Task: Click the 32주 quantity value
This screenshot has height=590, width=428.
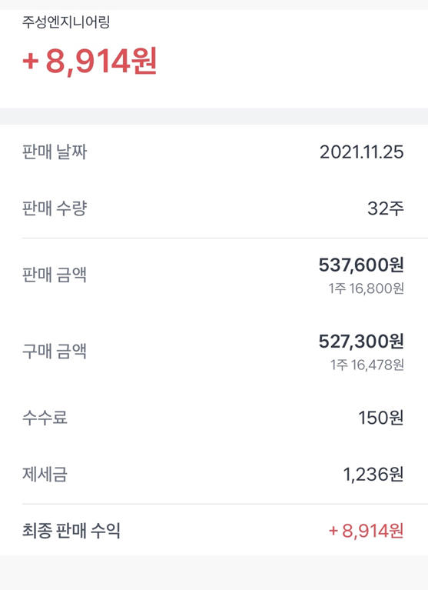Action: point(386,208)
